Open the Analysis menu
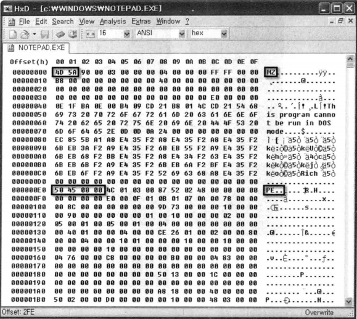Screen dimensions: 357x319 click(113, 22)
